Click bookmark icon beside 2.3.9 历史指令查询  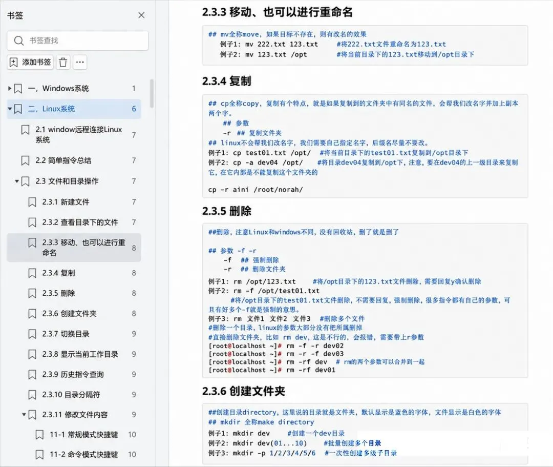pyautogui.click(x=32, y=375)
